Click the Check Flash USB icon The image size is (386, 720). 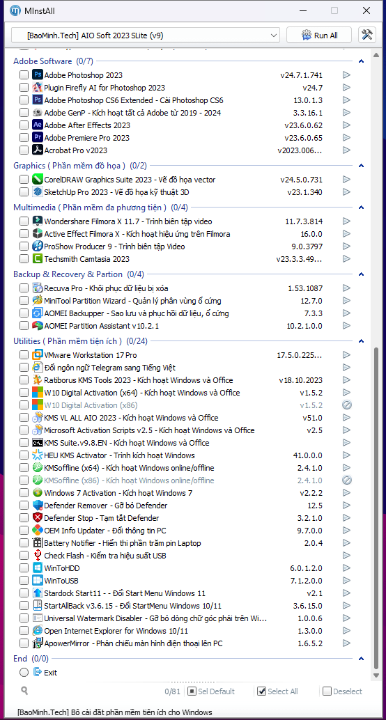(x=37, y=556)
